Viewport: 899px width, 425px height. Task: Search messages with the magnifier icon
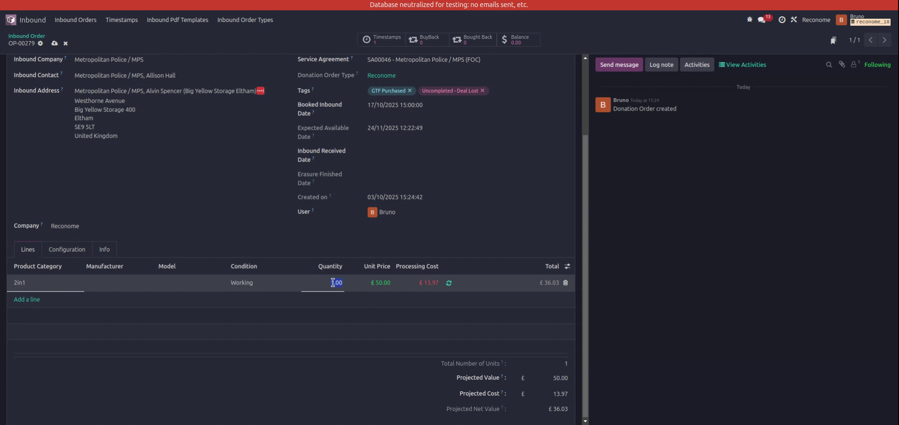coord(829,65)
